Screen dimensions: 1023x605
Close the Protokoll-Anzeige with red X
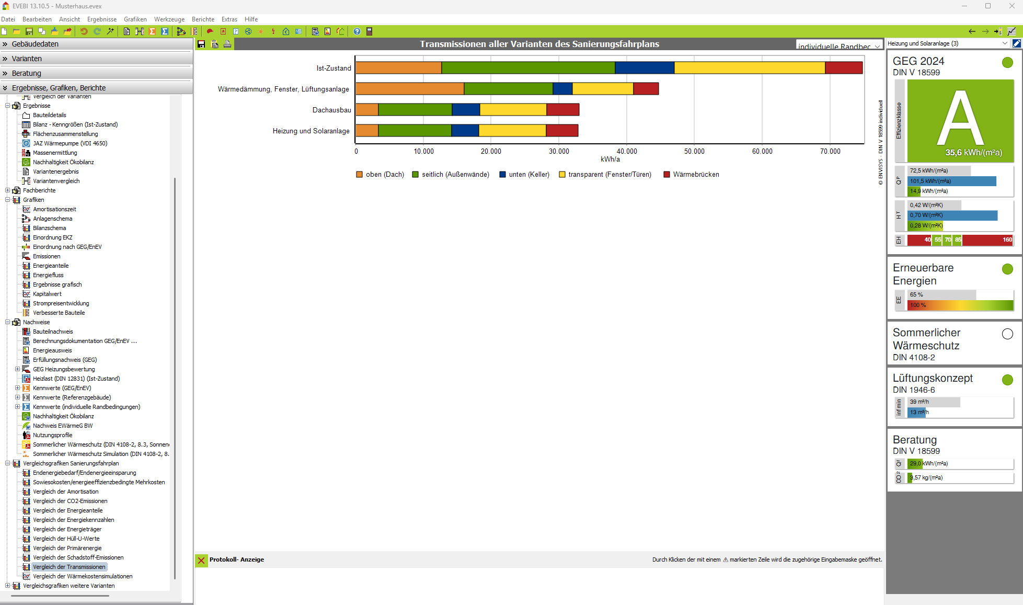[x=201, y=561]
